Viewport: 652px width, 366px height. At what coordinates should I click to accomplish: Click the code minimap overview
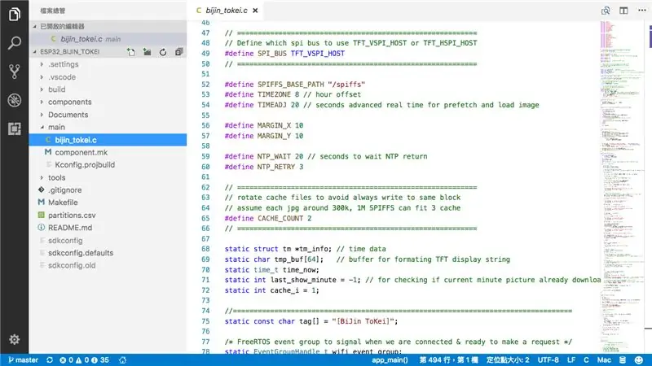point(622,187)
